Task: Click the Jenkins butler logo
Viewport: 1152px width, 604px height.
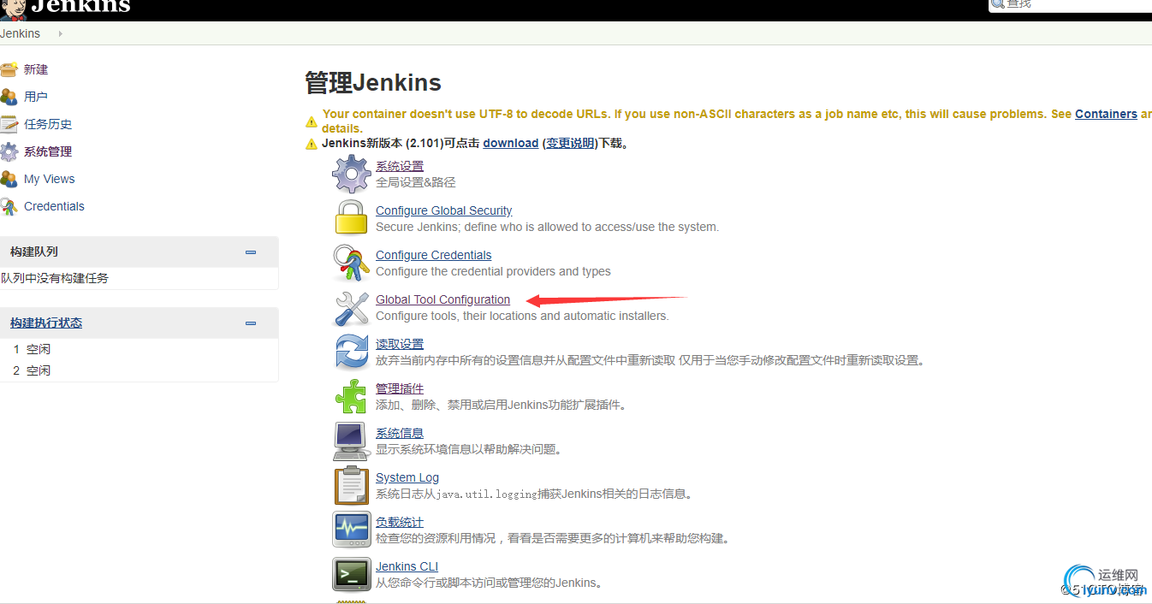Action: click(x=14, y=9)
